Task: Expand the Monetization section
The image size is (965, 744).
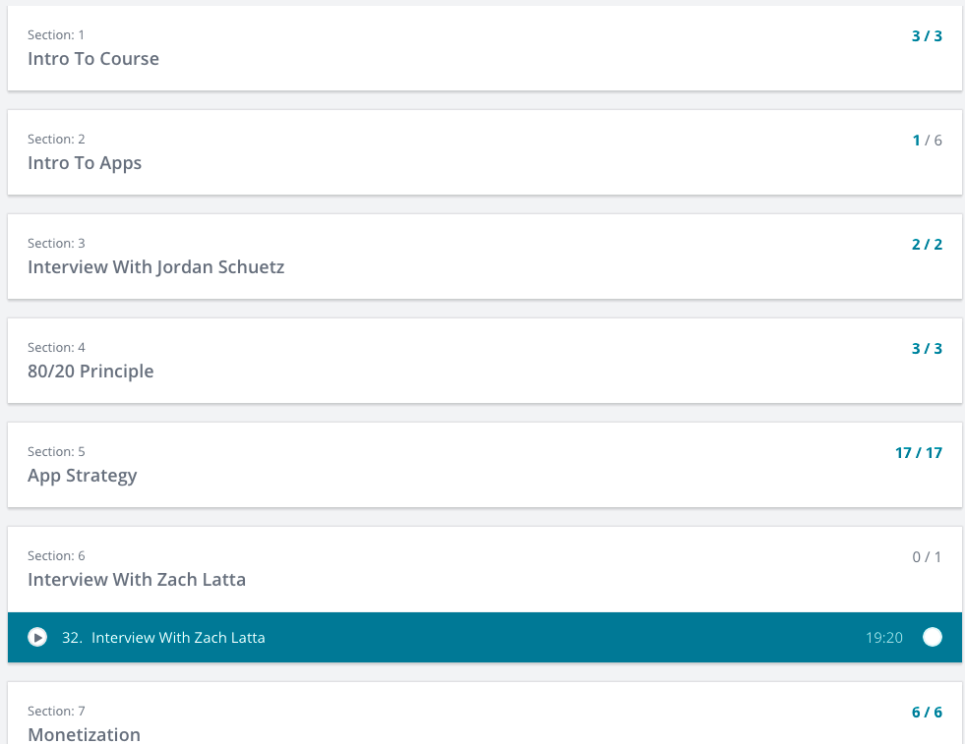Action: [84, 733]
